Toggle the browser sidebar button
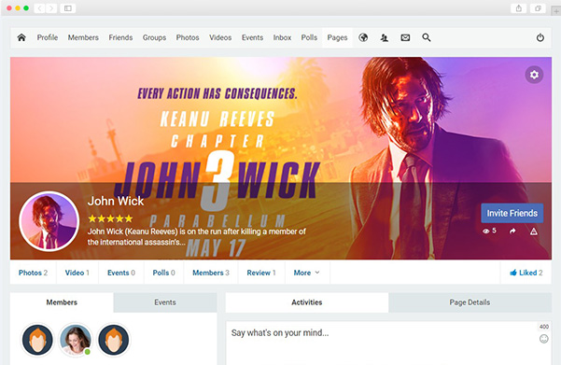This screenshot has height=365, width=561. (x=67, y=7)
